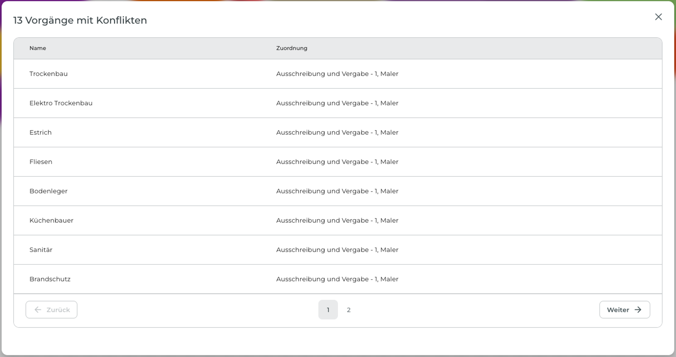Click Zuordnung cell in the Estrich row
The image size is (676, 357).
tap(337, 133)
